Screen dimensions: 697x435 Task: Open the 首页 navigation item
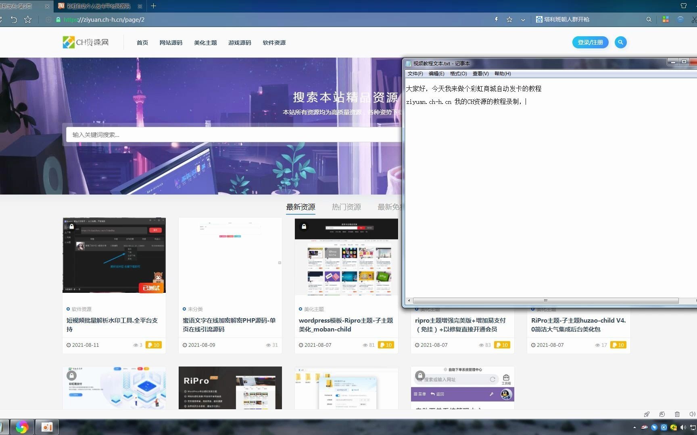142,42
